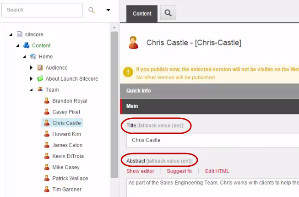Collapse the Home tree node
This screenshot has width=299, height=197.
tap(24, 57)
